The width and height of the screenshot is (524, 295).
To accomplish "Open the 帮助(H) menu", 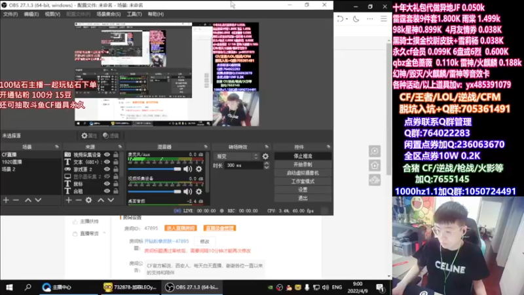I will (156, 14).
